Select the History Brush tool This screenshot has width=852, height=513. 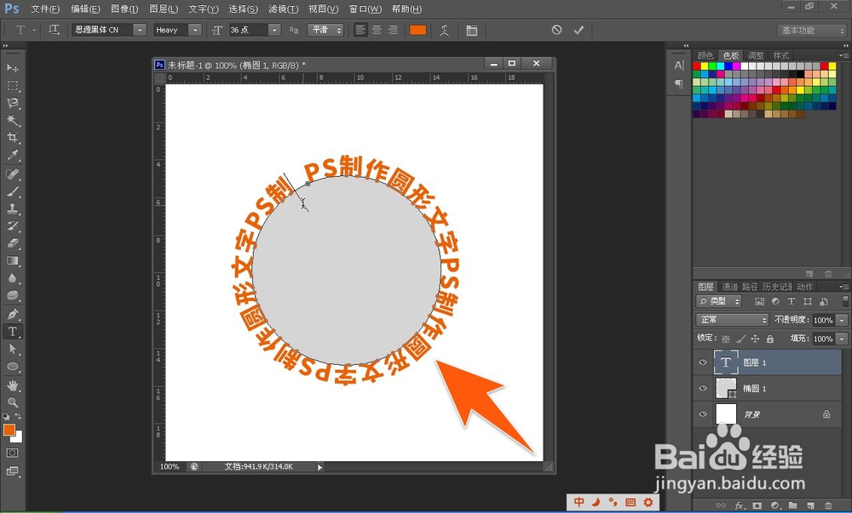(x=12, y=226)
